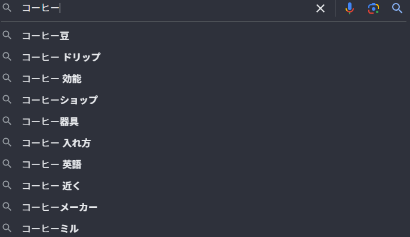Viewport: 410px width, 237px height.
Task: Start voice search with microphone icon
Action: (x=350, y=8)
